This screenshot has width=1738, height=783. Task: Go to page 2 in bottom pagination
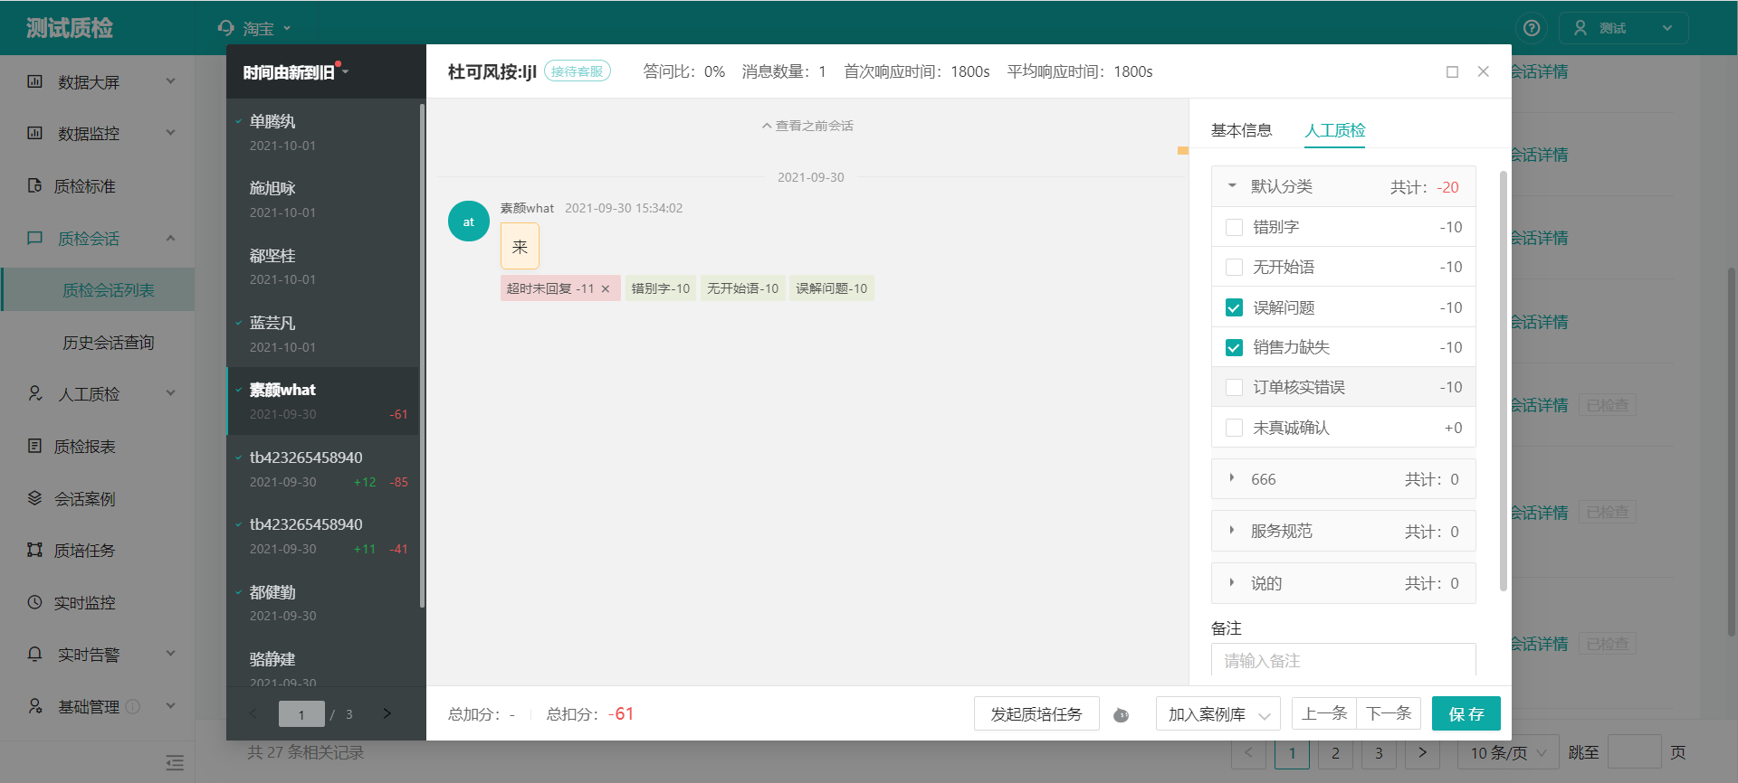coord(1335,752)
